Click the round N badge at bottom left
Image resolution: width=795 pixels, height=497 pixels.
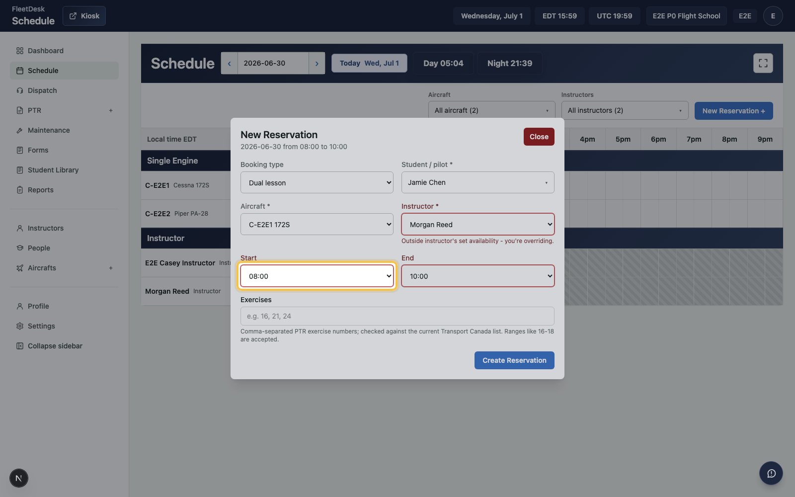coord(19,478)
